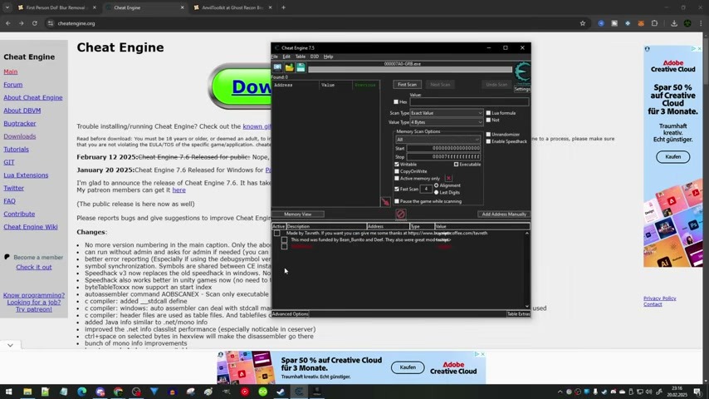Expand the collapsed chevron below sidebar
709x399 pixels.
pos(11,345)
